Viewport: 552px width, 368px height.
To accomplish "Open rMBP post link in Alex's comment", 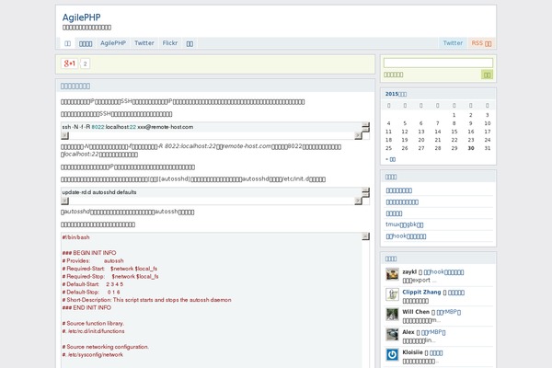I will pos(433,332).
